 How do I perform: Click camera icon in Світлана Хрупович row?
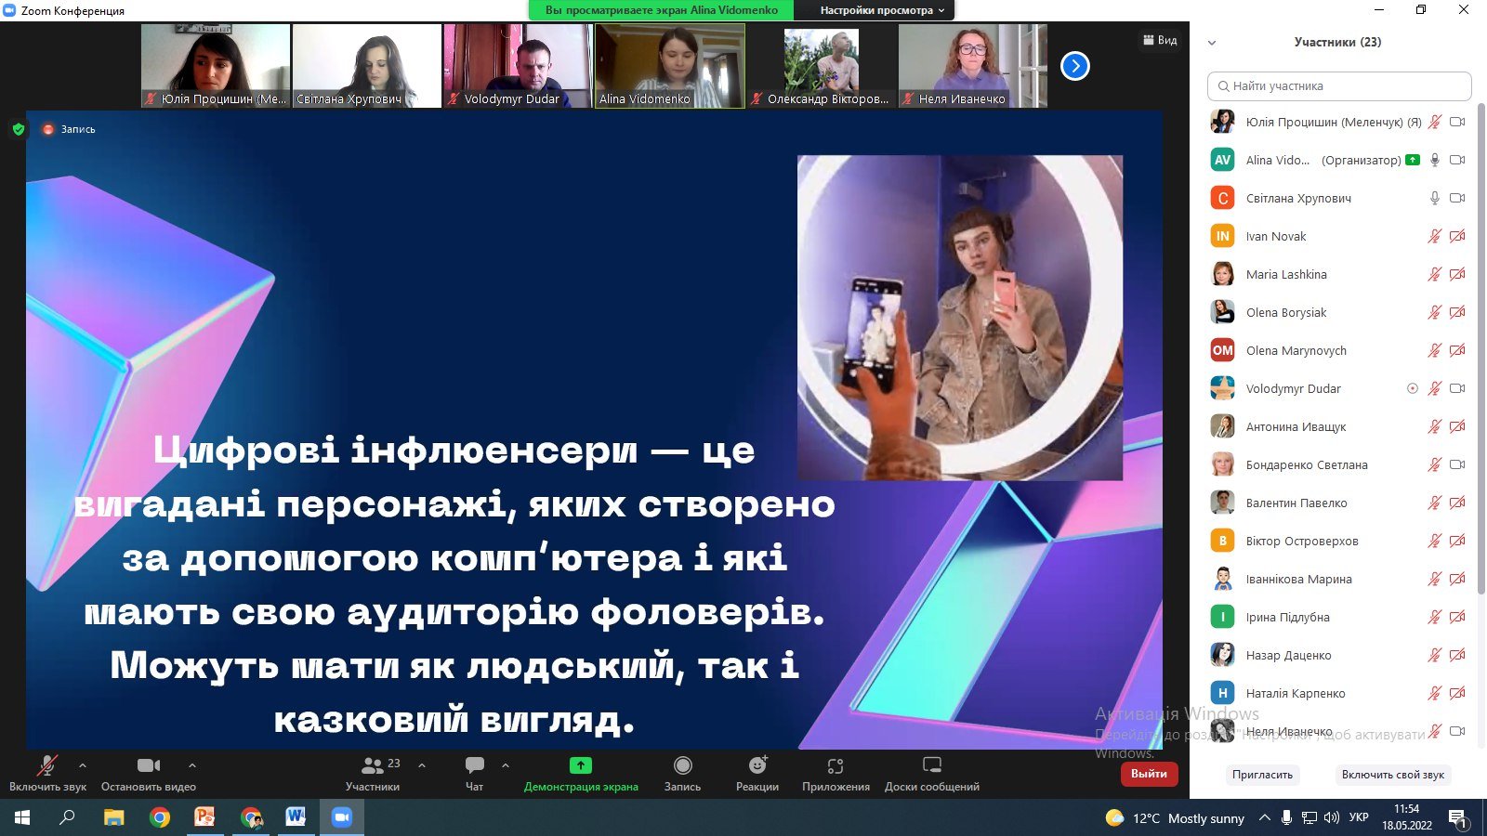tap(1457, 198)
